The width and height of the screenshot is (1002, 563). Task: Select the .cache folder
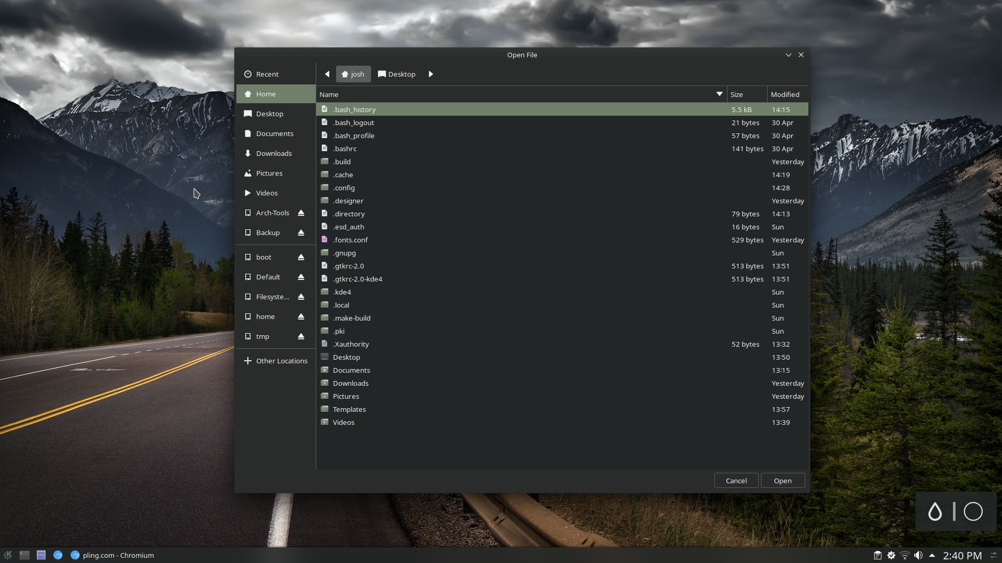pos(562,175)
